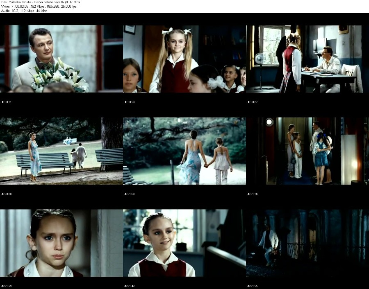Viewport: 369px width, 289px height.
Task: Click the timestamp 00:01:16
Action: pyautogui.click(x=252, y=194)
